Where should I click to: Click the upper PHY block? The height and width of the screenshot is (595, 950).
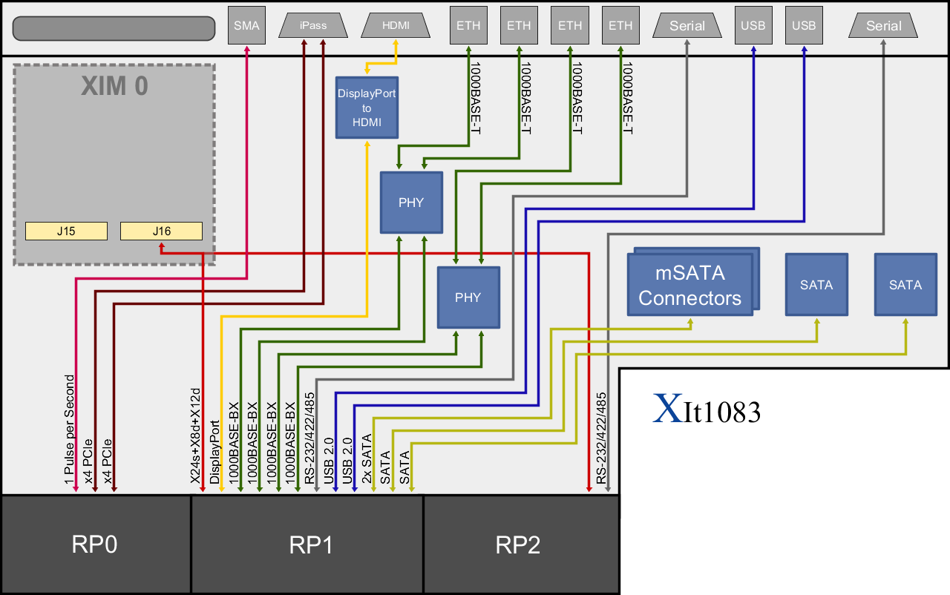pos(411,202)
